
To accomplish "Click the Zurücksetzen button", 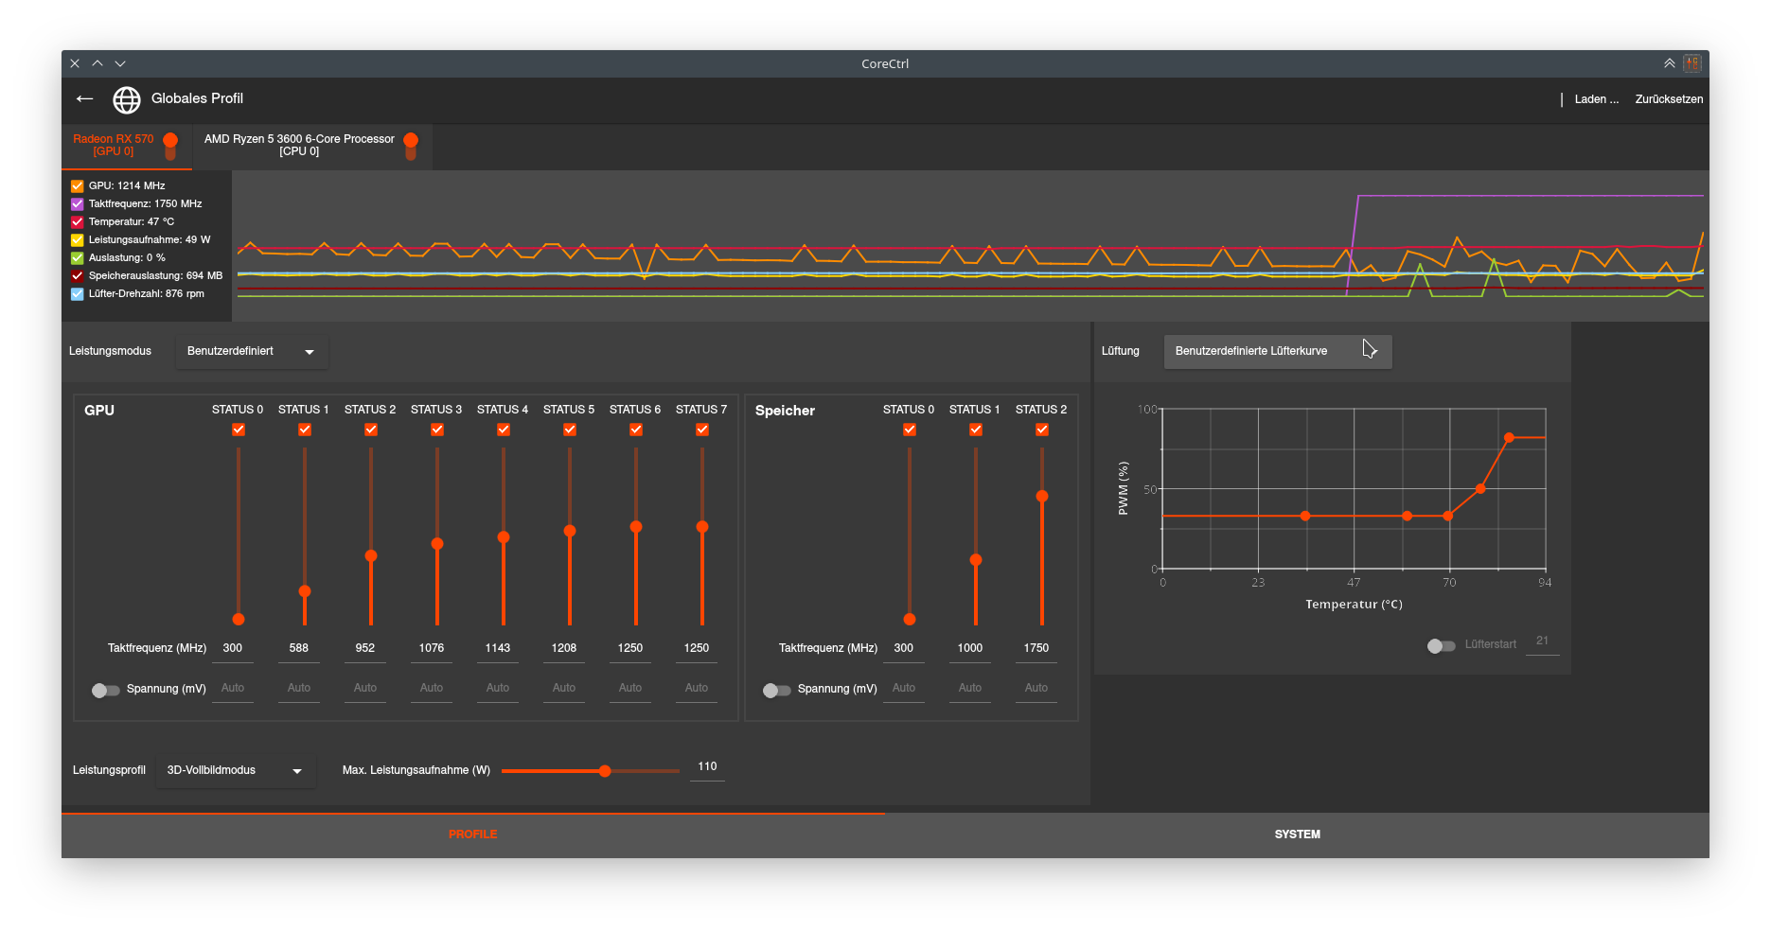I will click(1669, 99).
